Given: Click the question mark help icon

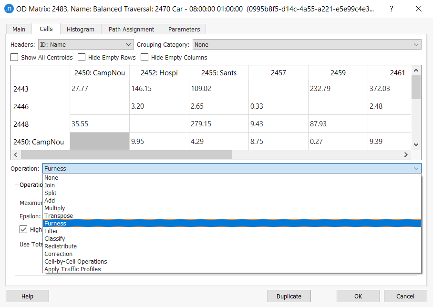Looking at the screenshot, I should click(x=391, y=9).
